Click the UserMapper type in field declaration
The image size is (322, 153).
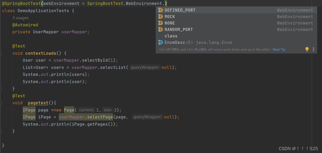[x=46, y=32]
